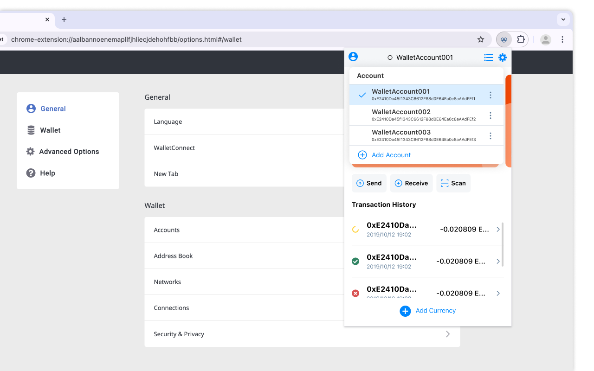This screenshot has width=594, height=371.
Task: Expand first pending transaction chevron
Action: pos(498,229)
